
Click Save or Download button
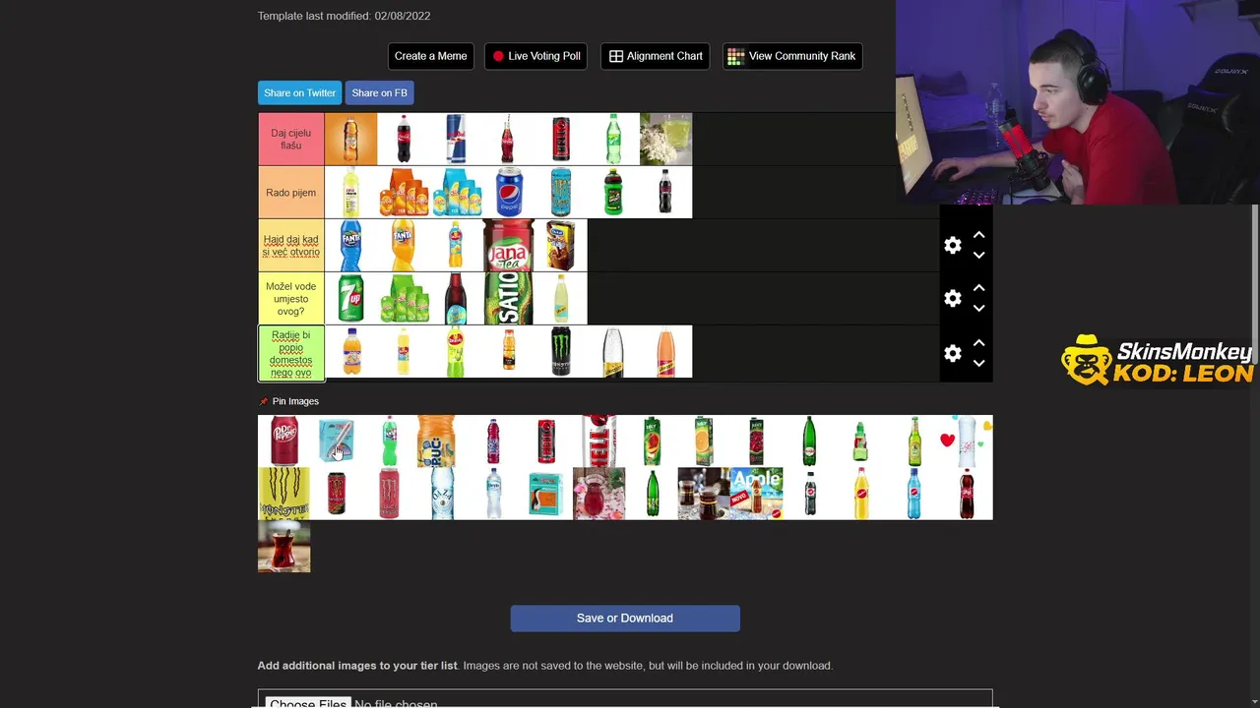click(x=625, y=618)
